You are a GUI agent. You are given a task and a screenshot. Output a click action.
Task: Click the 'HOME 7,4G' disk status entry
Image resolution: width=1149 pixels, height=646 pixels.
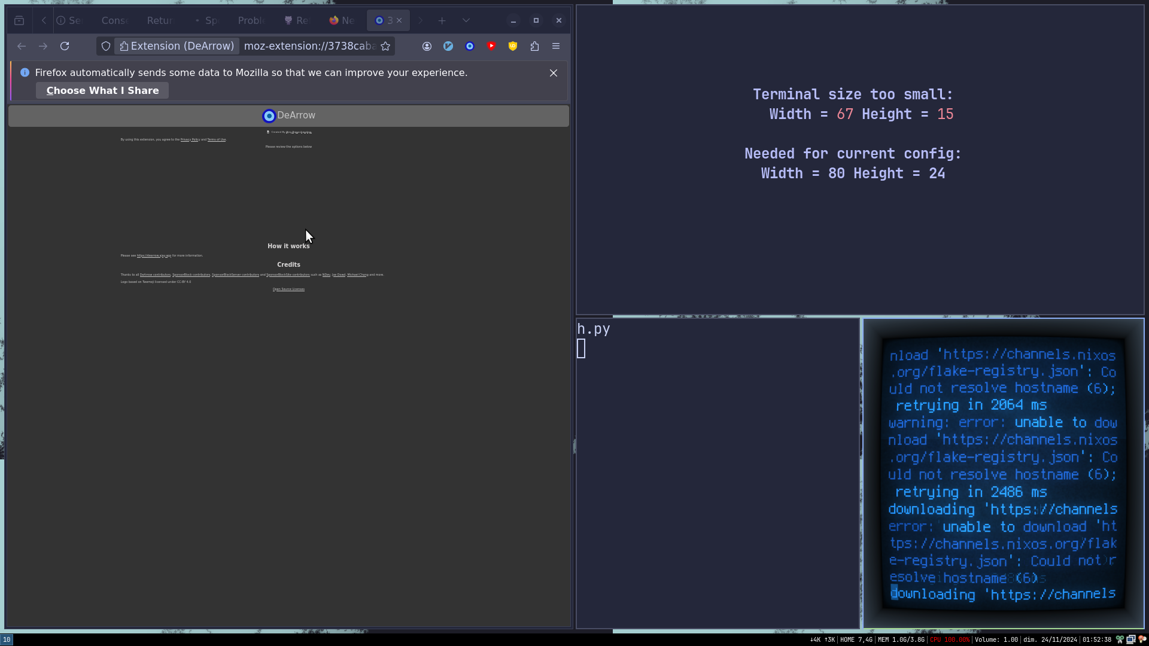coord(856,639)
